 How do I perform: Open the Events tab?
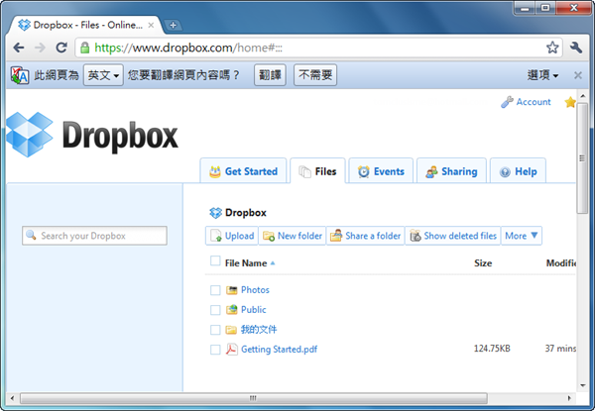tap(381, 171)
